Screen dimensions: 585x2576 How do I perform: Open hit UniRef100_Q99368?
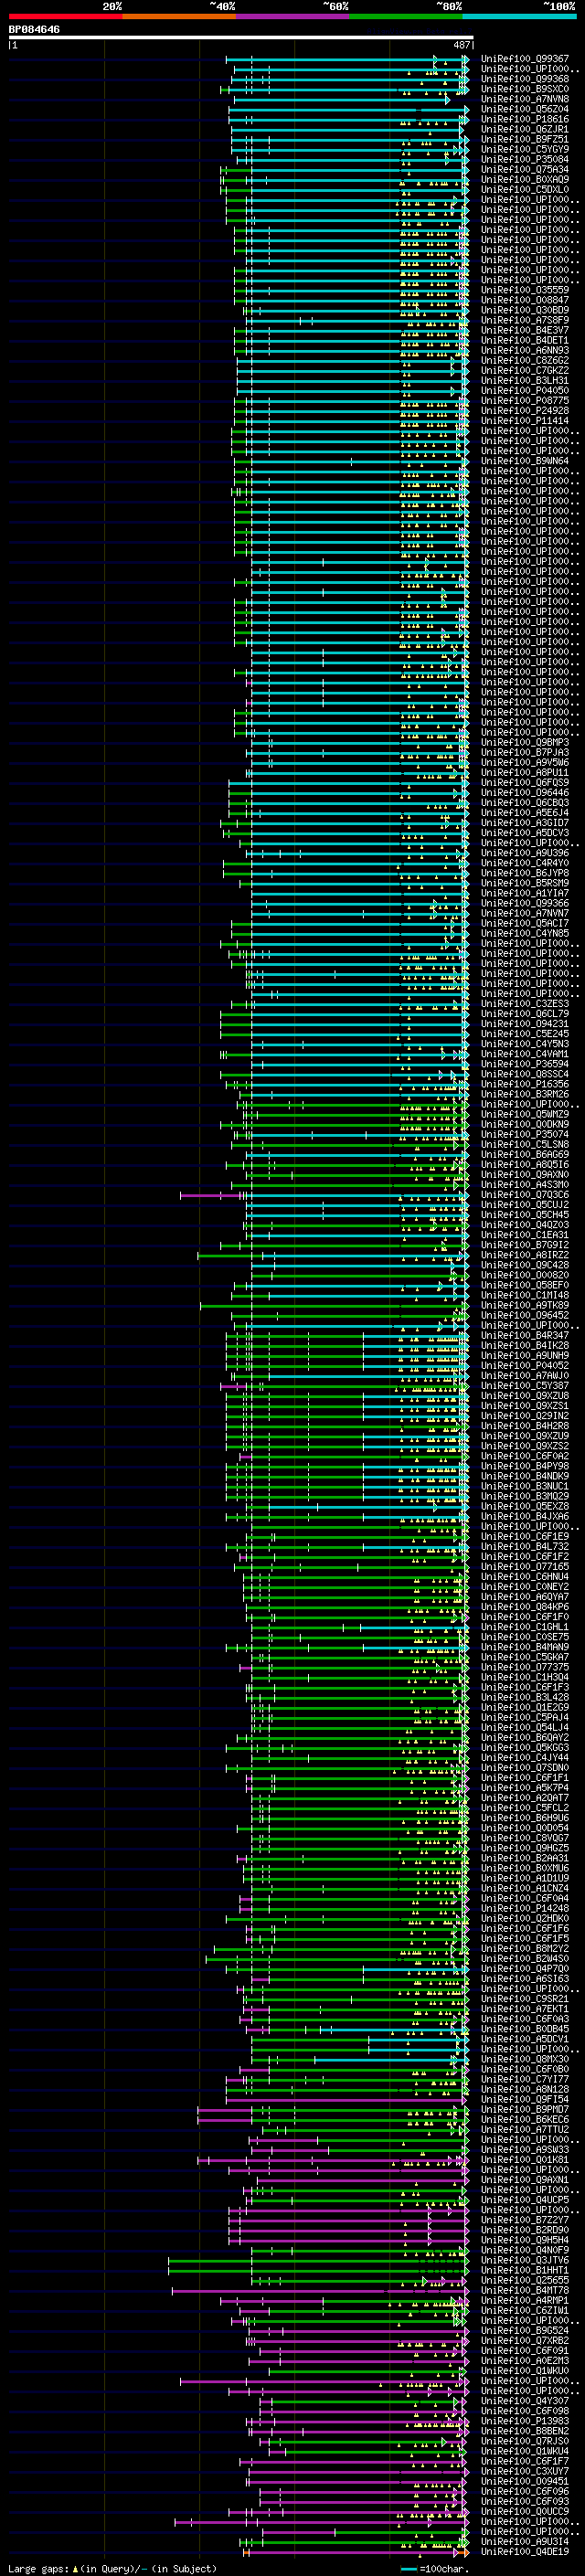click(525, 79)
